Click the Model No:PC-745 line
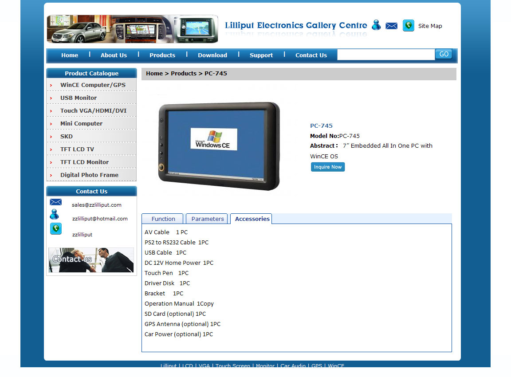The width and height of the screenshot is (511, 377). (x=335, y=136)
